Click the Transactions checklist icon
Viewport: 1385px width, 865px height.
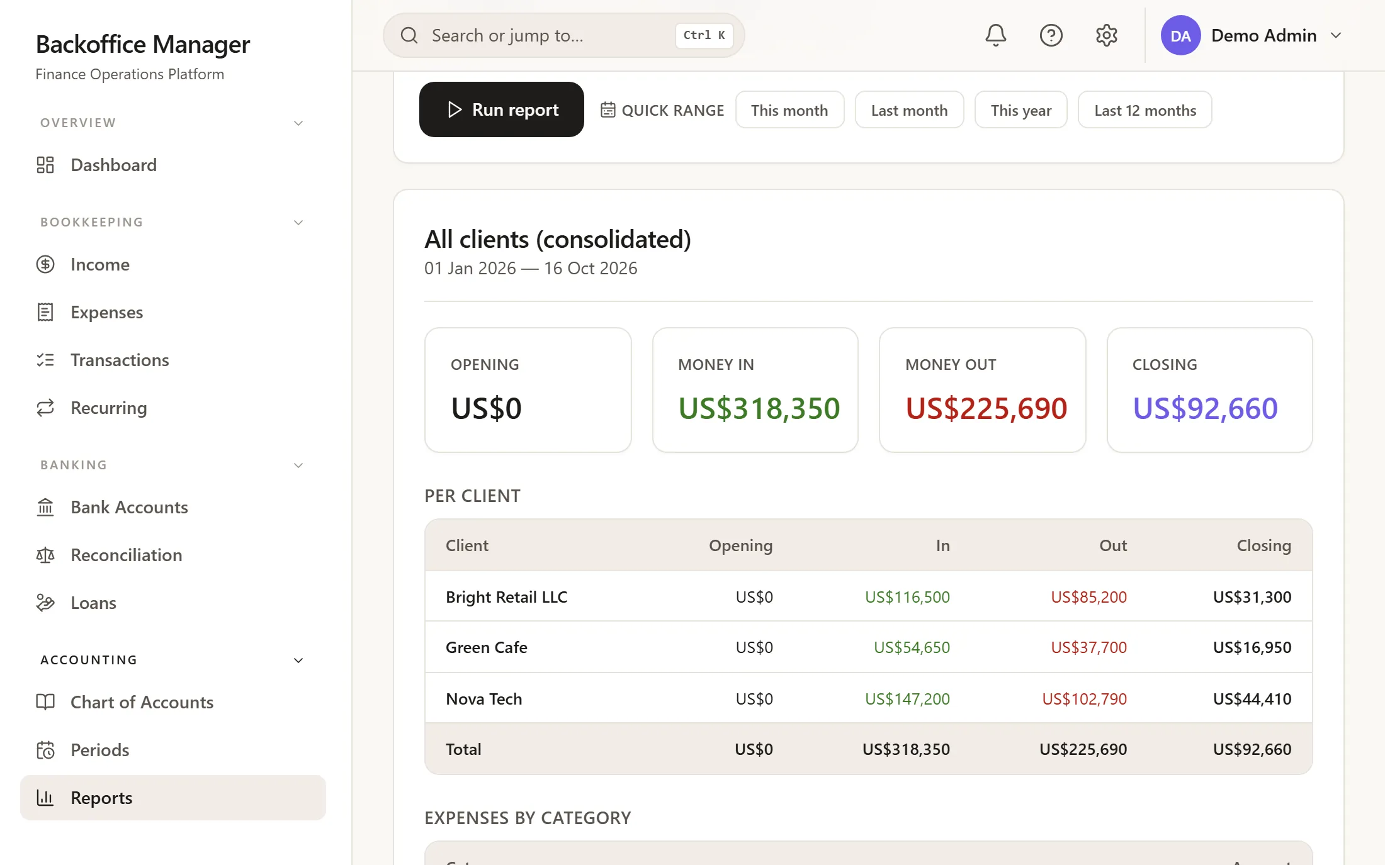pyautogui.click(x=45, y=360)
